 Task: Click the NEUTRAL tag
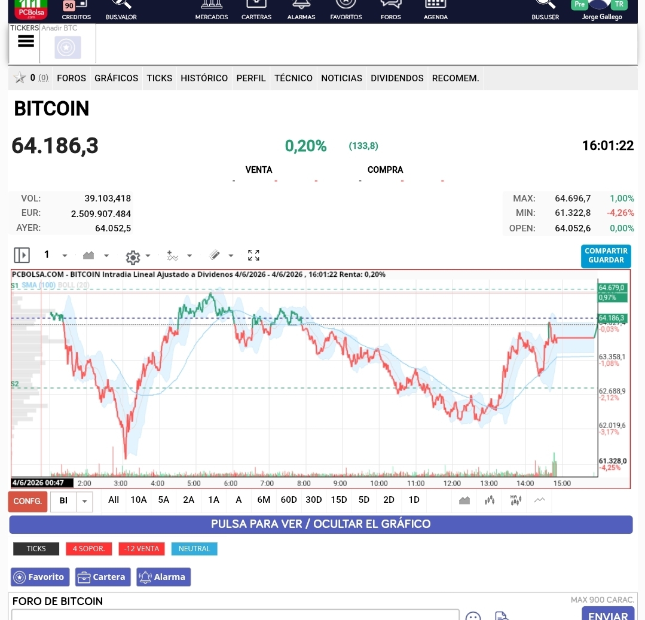pos(194,548)
